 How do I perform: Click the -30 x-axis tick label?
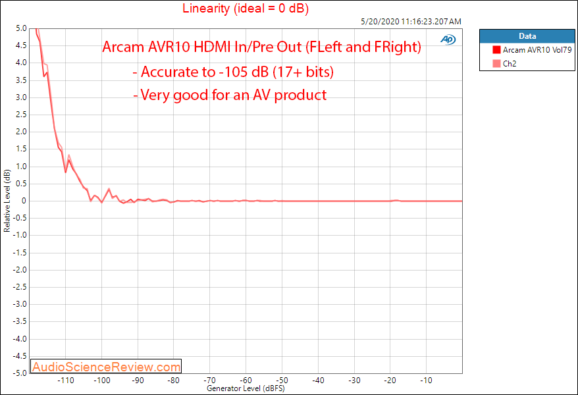[354, 381]
